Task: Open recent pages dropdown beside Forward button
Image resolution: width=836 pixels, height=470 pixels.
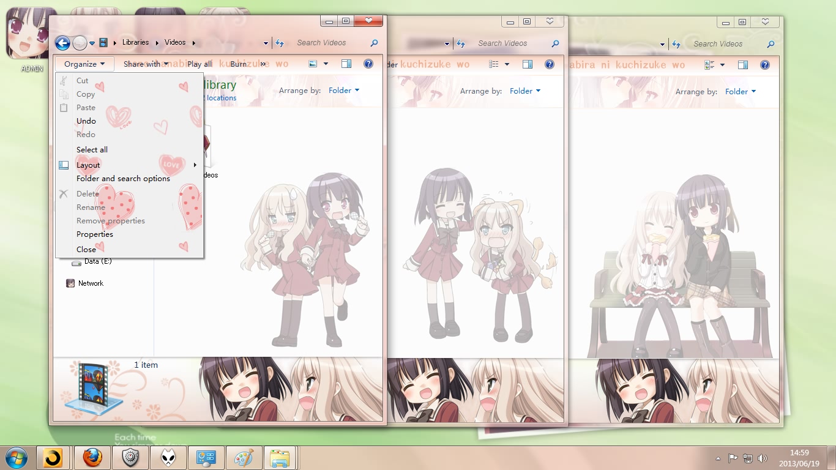Action: pyautogui.click(x=92, y=43)
